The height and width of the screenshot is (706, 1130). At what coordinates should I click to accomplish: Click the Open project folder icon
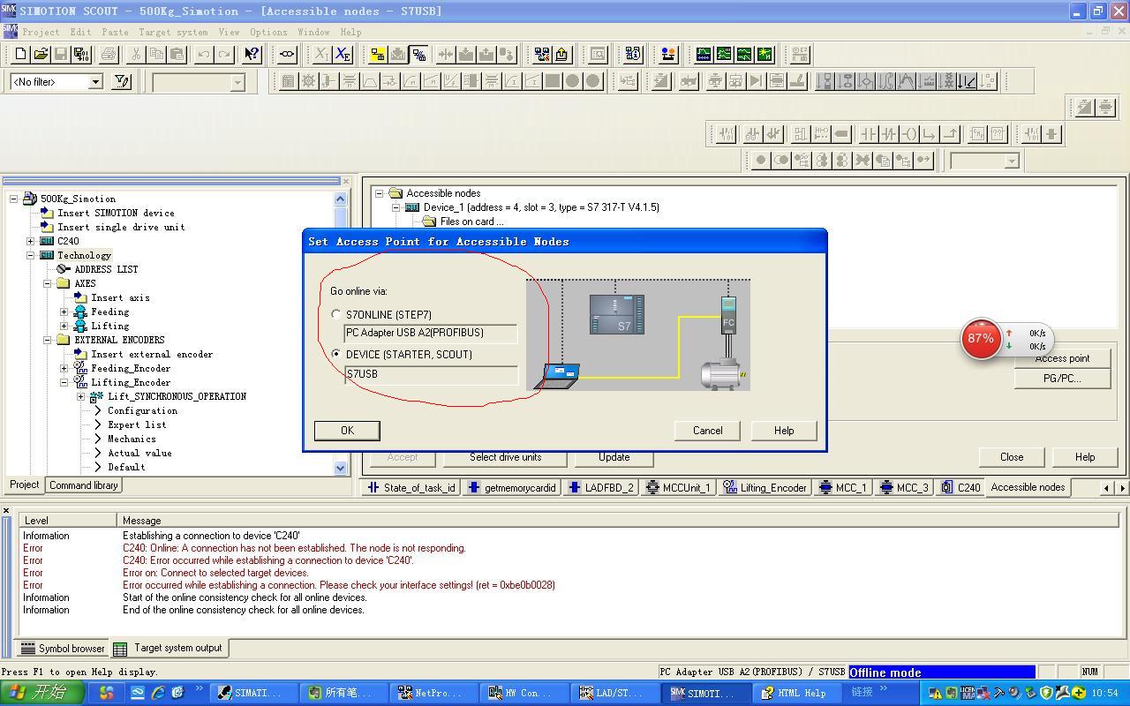point(41,55)
